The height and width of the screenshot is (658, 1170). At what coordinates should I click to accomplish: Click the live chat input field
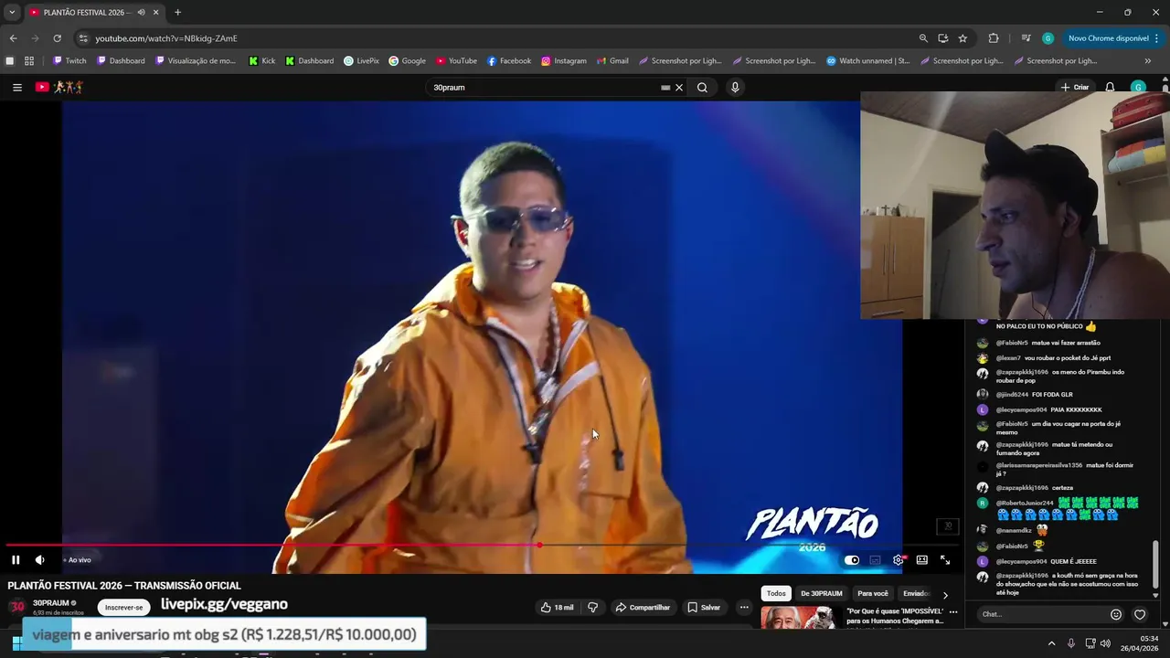tap(1040, 614)
